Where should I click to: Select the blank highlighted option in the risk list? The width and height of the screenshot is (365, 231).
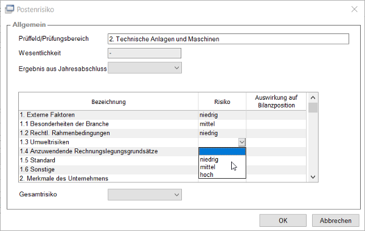[222, 151]
